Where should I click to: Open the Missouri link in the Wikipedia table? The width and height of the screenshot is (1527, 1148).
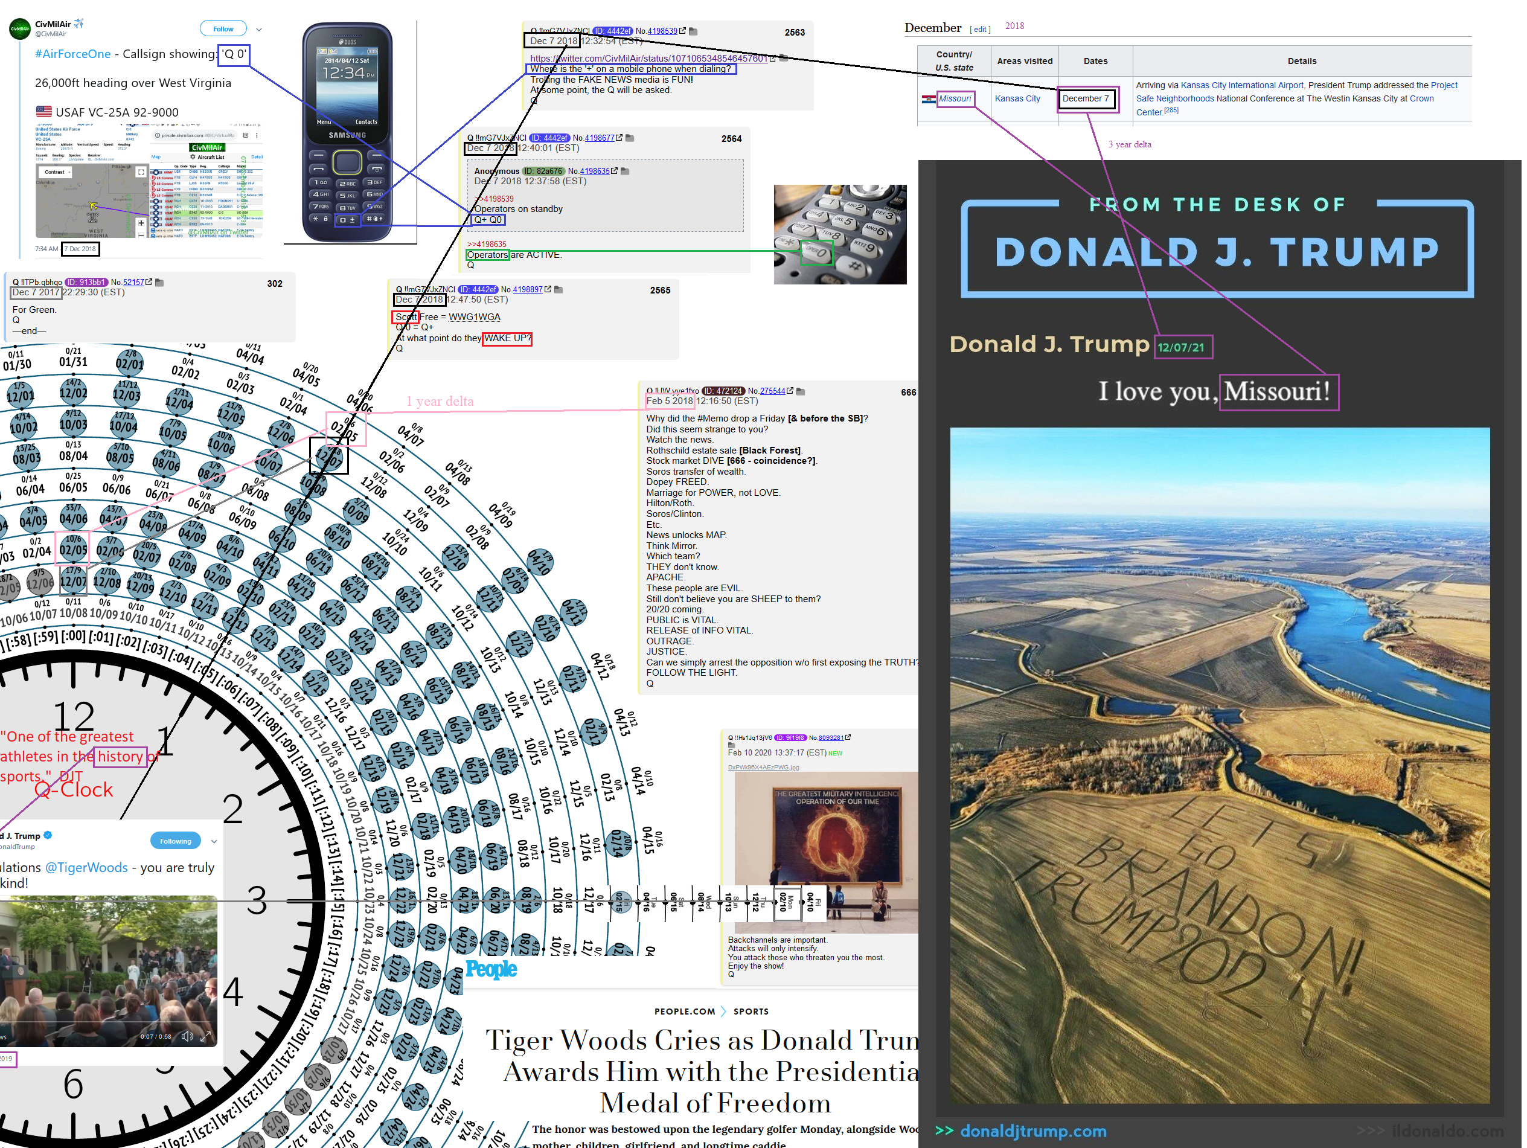pos(955,98)
